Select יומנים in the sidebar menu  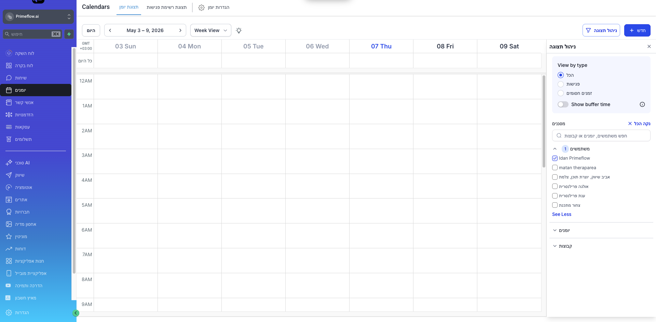pyautogui.click(x=36, y=90)
